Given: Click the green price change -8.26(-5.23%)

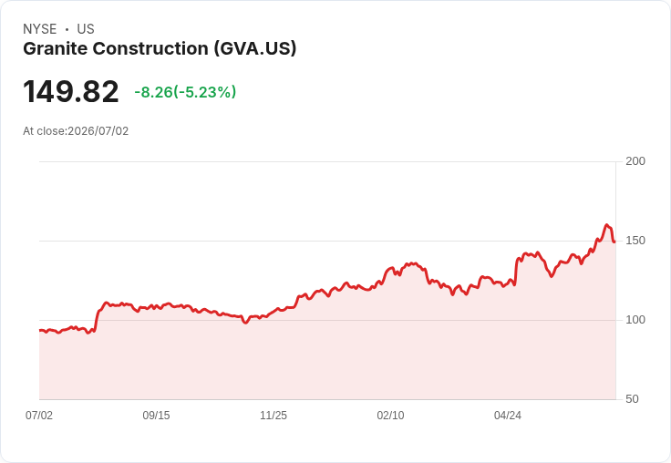Looking at the screenshot, I should click(x=185, y=92).
